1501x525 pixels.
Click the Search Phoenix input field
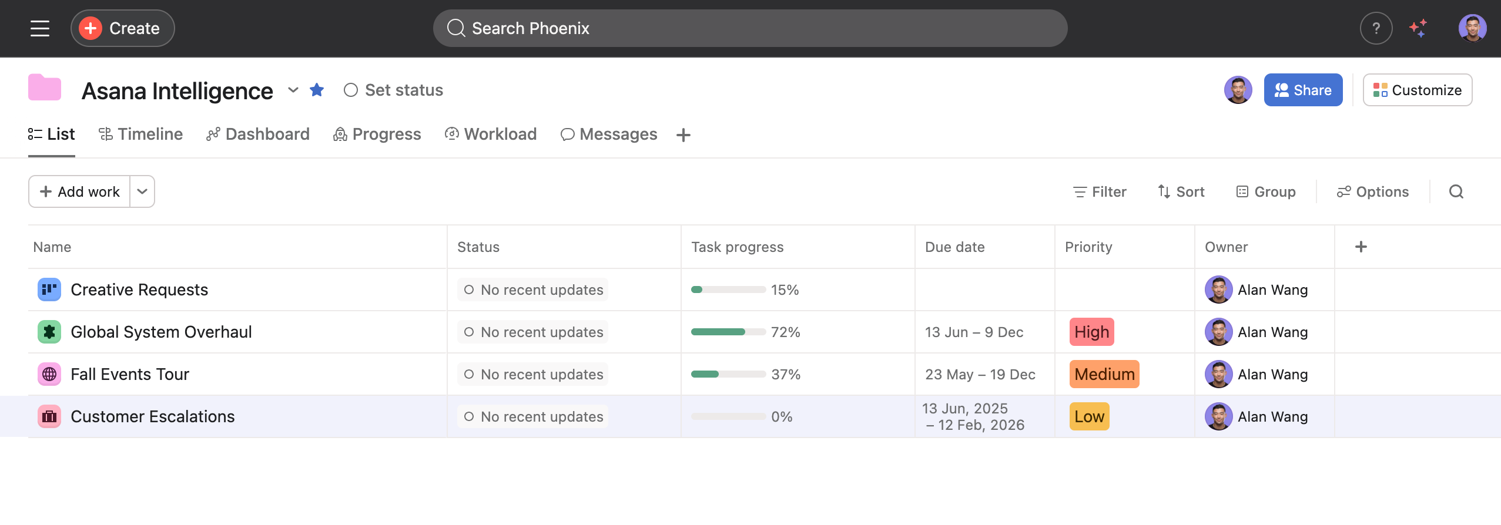point(750,28)
